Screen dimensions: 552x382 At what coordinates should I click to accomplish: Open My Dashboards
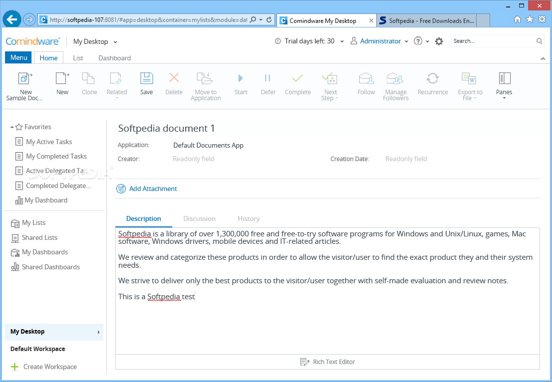coord(39,252)
